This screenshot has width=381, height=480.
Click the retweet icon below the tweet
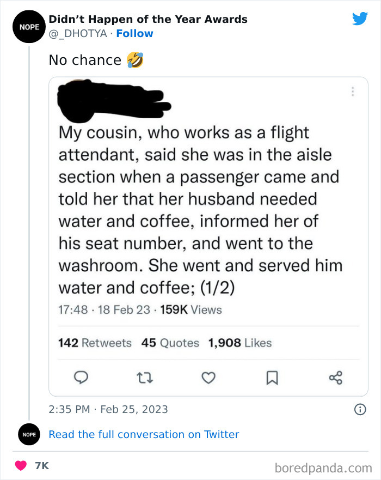(145, 378)
